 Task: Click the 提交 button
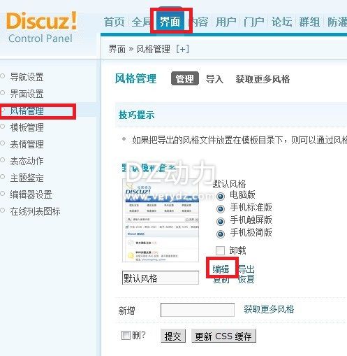173,336
